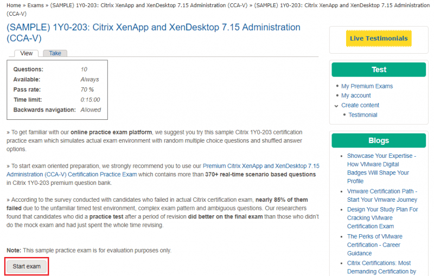The width and height of the screenshot is (434, 276).
Task: Switch to the Take tab
Action: coord(55,53)
